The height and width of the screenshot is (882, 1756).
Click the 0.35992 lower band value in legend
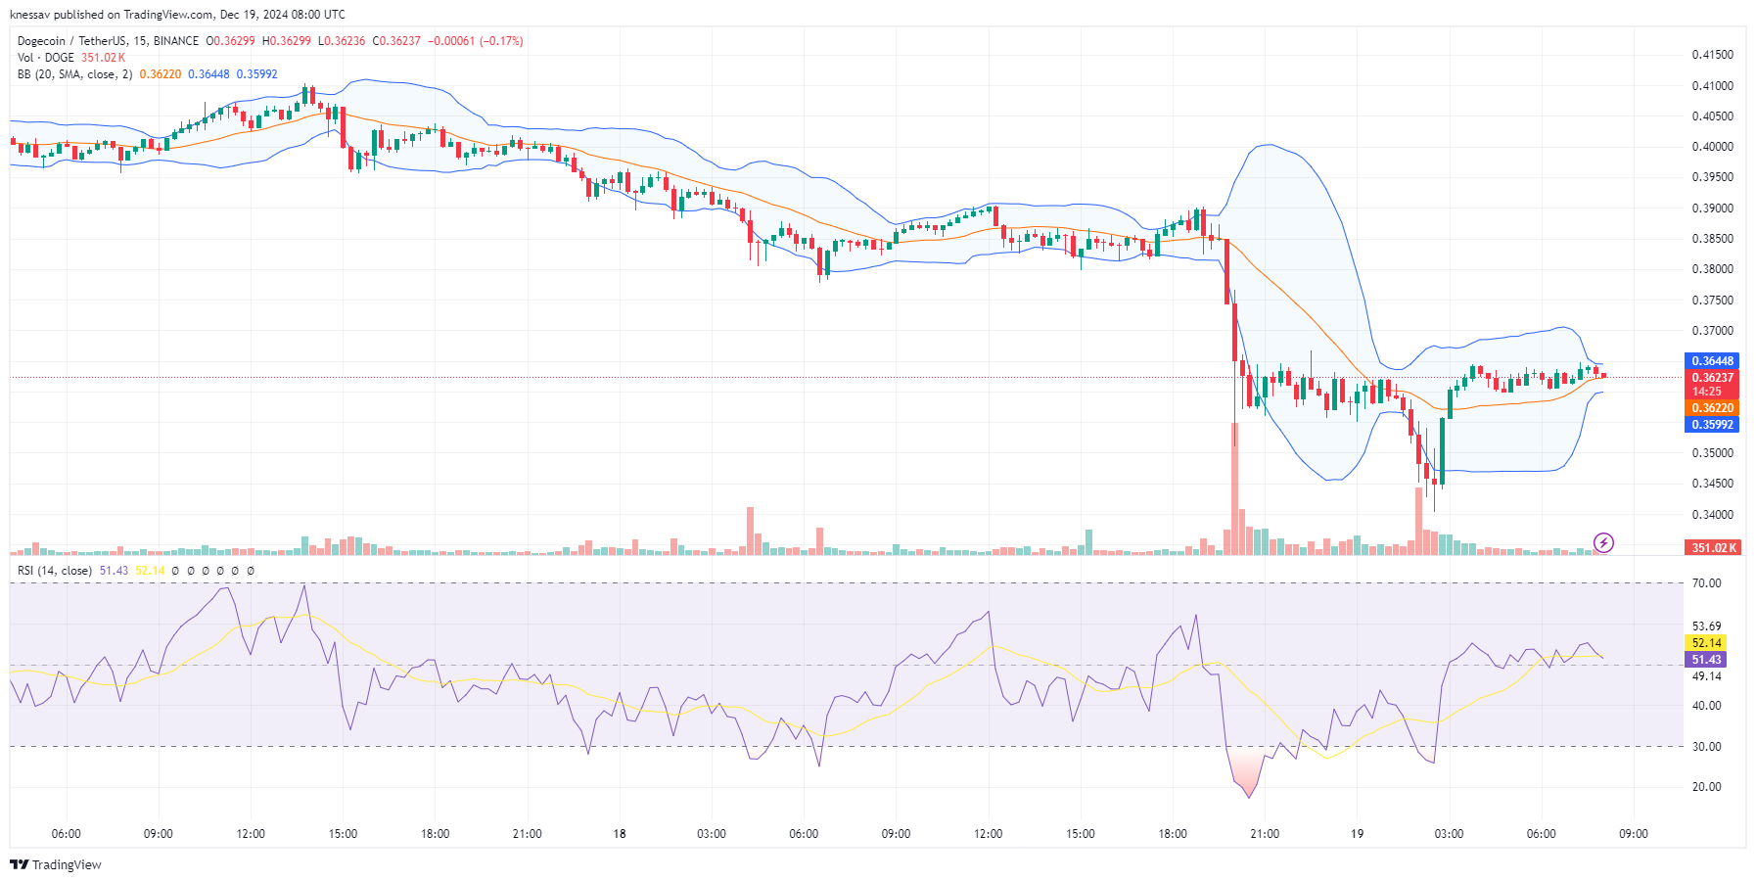(256, 74)
